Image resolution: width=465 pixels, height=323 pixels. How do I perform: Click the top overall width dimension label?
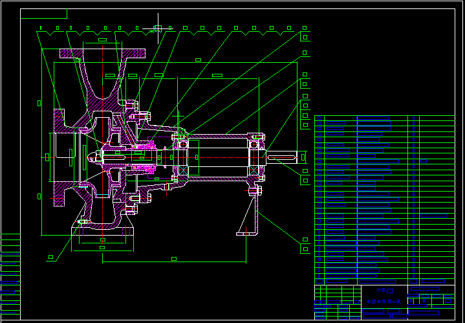click(x=198, y=60)
